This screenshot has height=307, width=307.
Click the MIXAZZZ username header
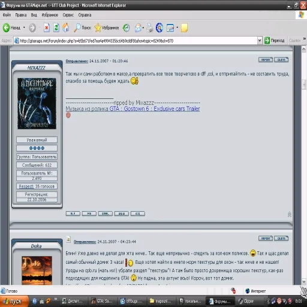[x=37, y=68]
